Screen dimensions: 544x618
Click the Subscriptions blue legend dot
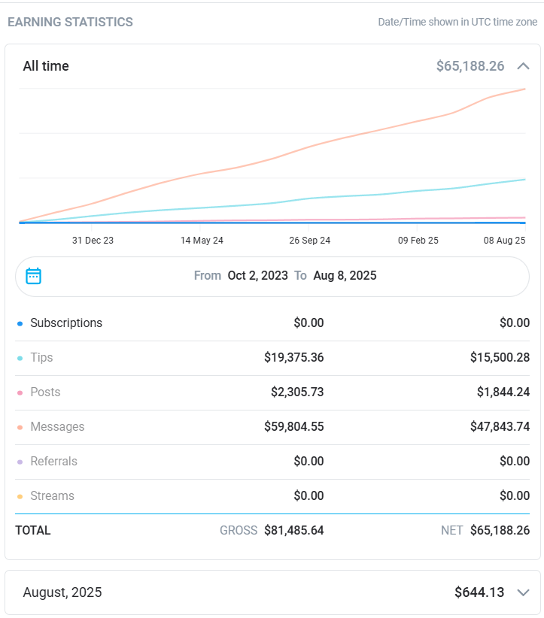20,324
